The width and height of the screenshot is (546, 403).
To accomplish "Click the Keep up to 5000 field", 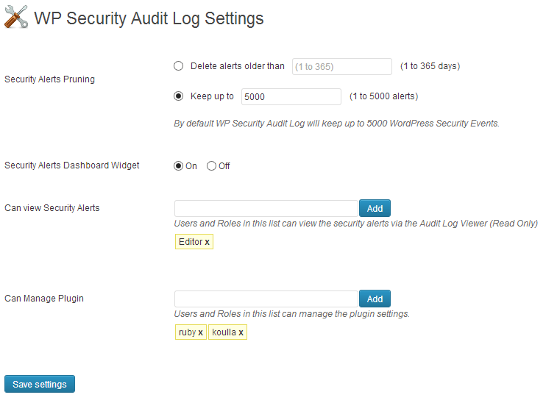I will point(291,97).
